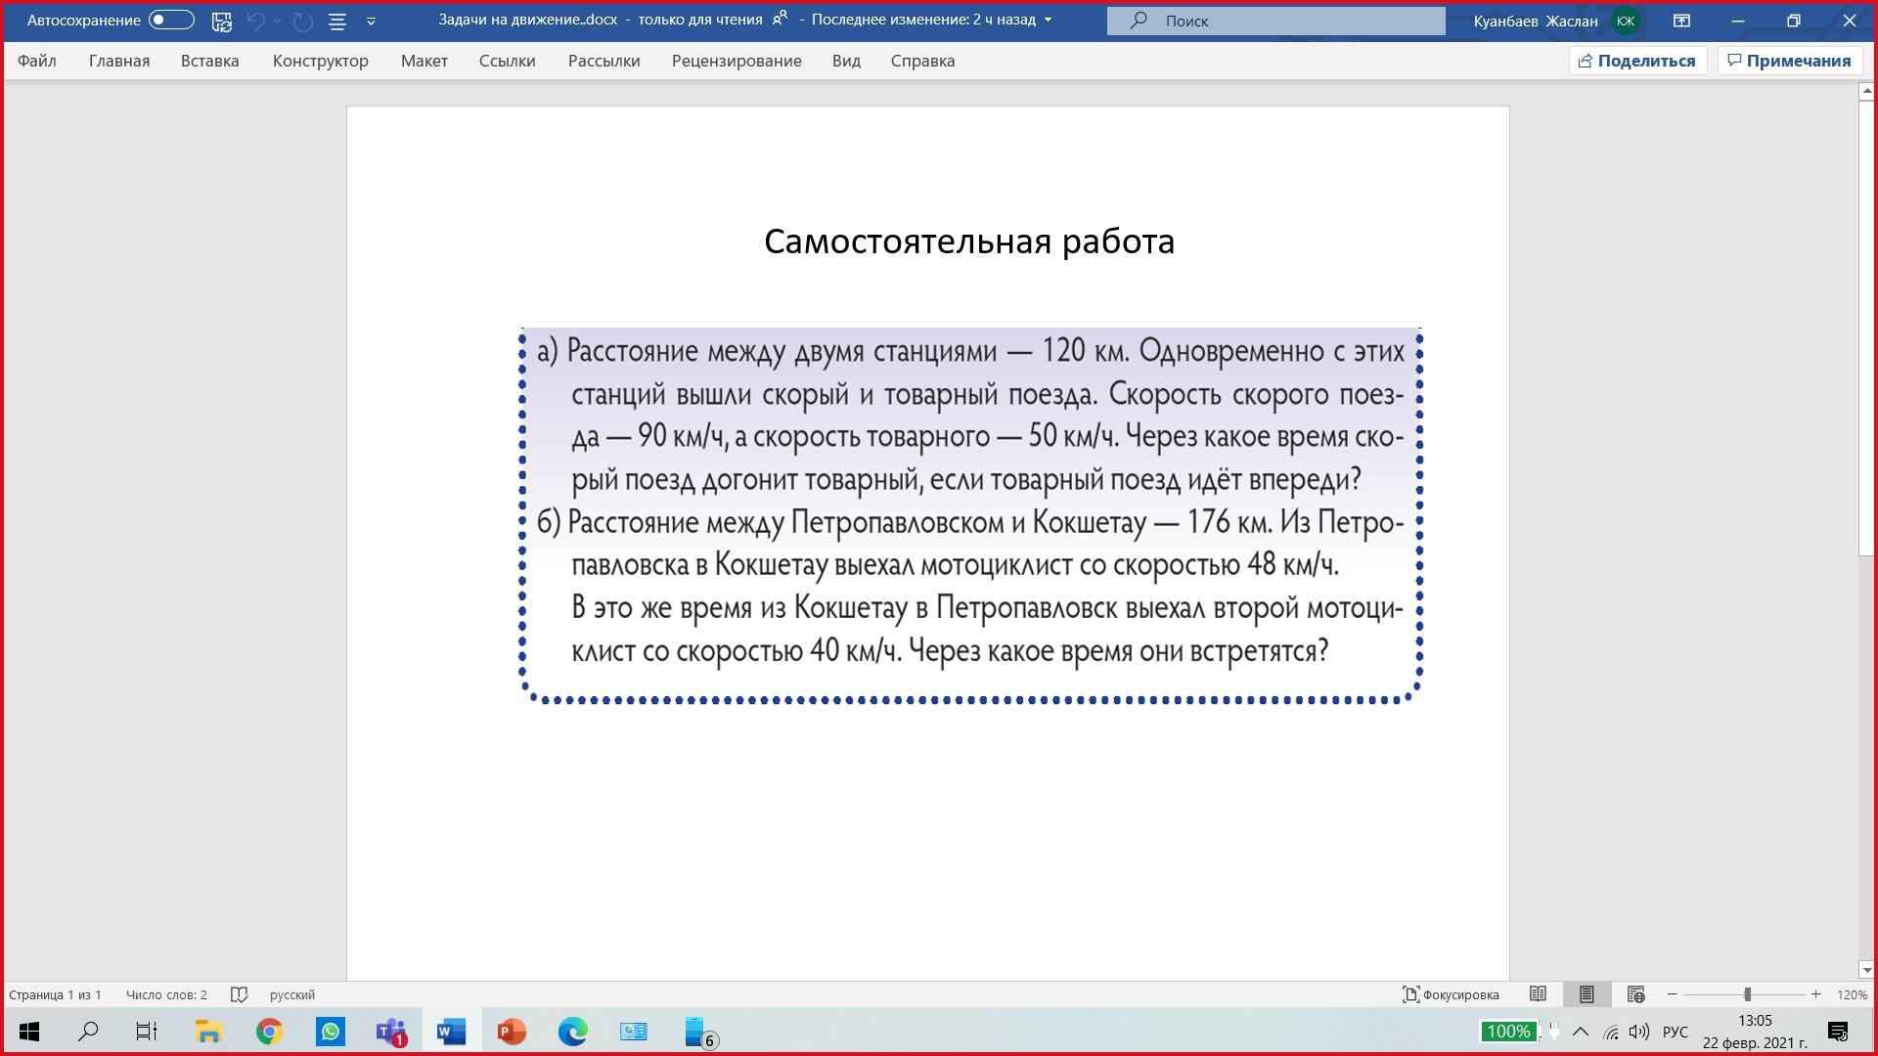Switch to Read Mode view icon
This screenshot has height=1056, width=1878.
1538,994
